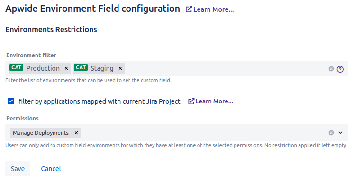Remove the Staging environment tag
Screen dimensions: 353x184
point(120,68)
